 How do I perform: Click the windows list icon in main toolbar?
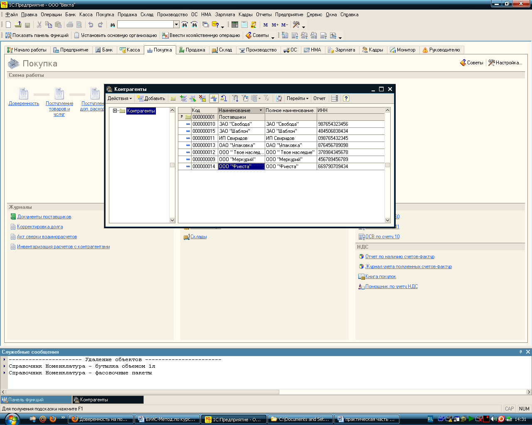206,25
